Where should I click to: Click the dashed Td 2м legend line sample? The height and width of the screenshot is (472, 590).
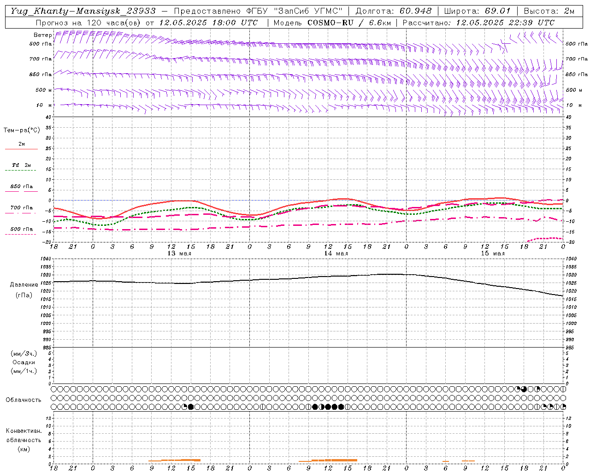(x=20, y=171)
